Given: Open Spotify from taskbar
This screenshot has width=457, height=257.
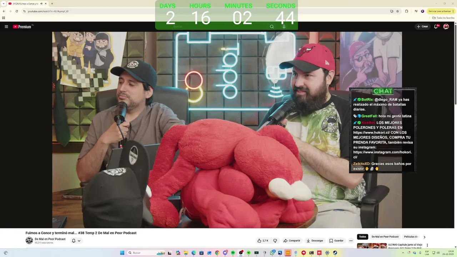Looking at the screenshot, I should pyautogui.click(x=233, y=253).
